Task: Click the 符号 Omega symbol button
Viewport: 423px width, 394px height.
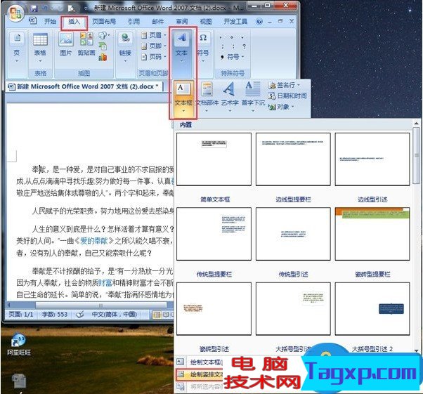Action: tap(203, 46)
